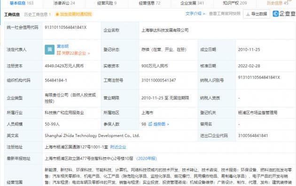Select paid-in capital 900万元人民币
Screen dimensions: 296x186
pyautogui.click(x=155, y=66)
